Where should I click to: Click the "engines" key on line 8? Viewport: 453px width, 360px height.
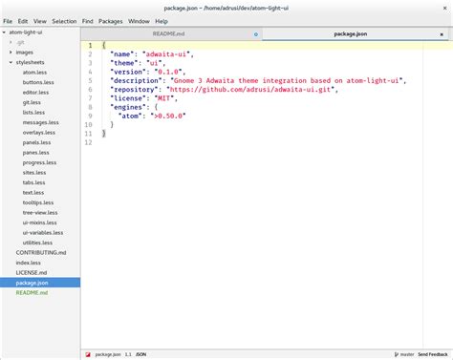pos(128,107)
